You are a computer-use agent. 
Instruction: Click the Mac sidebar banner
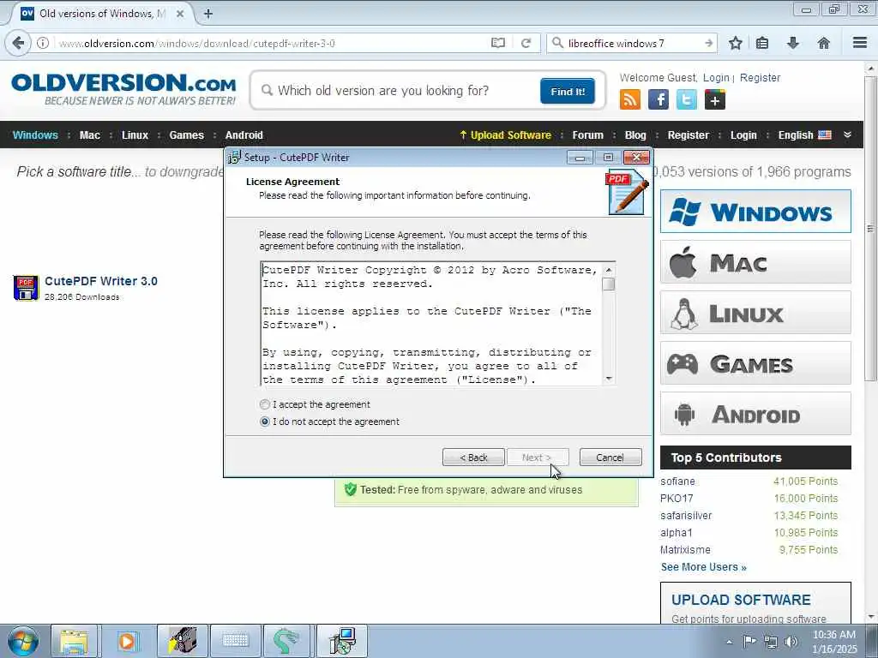click(755, 262)
